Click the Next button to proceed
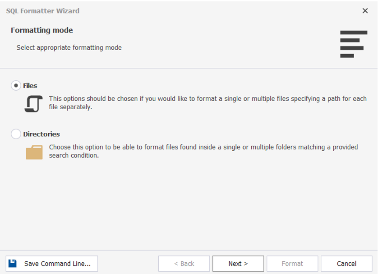The width and height of the screenshot is (378, 274). (x=238, y=263)
